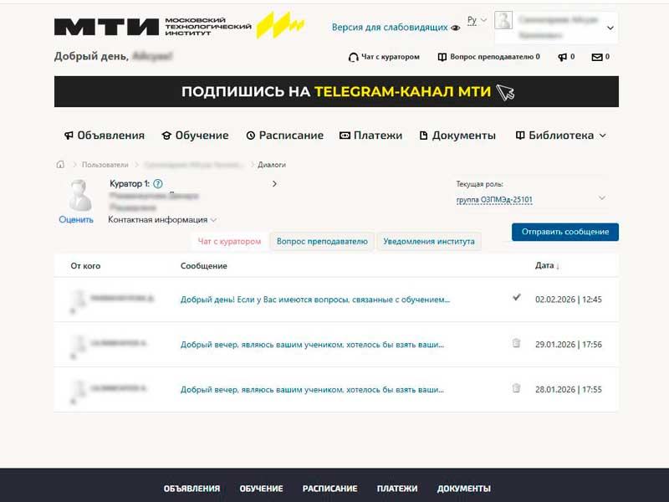The height and width of the screenshot is (502, 669).
Task: Click the date 29.01.2026 | 17:56
Action: (569, 345)
